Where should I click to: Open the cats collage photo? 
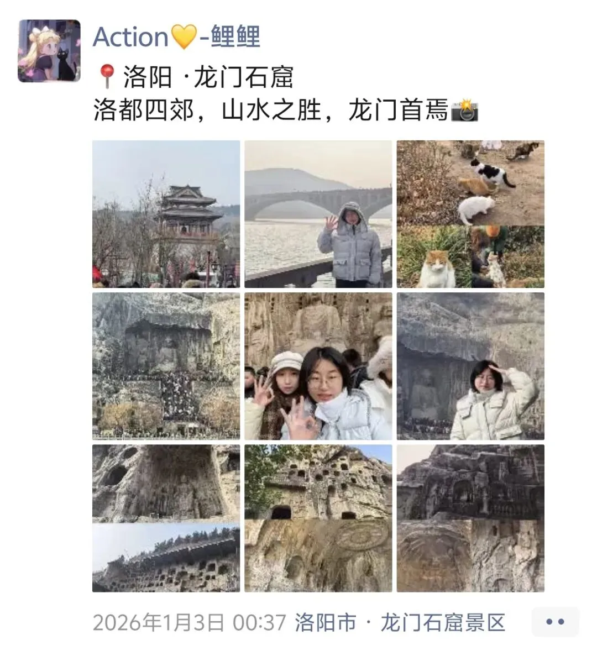pos(470,214)
